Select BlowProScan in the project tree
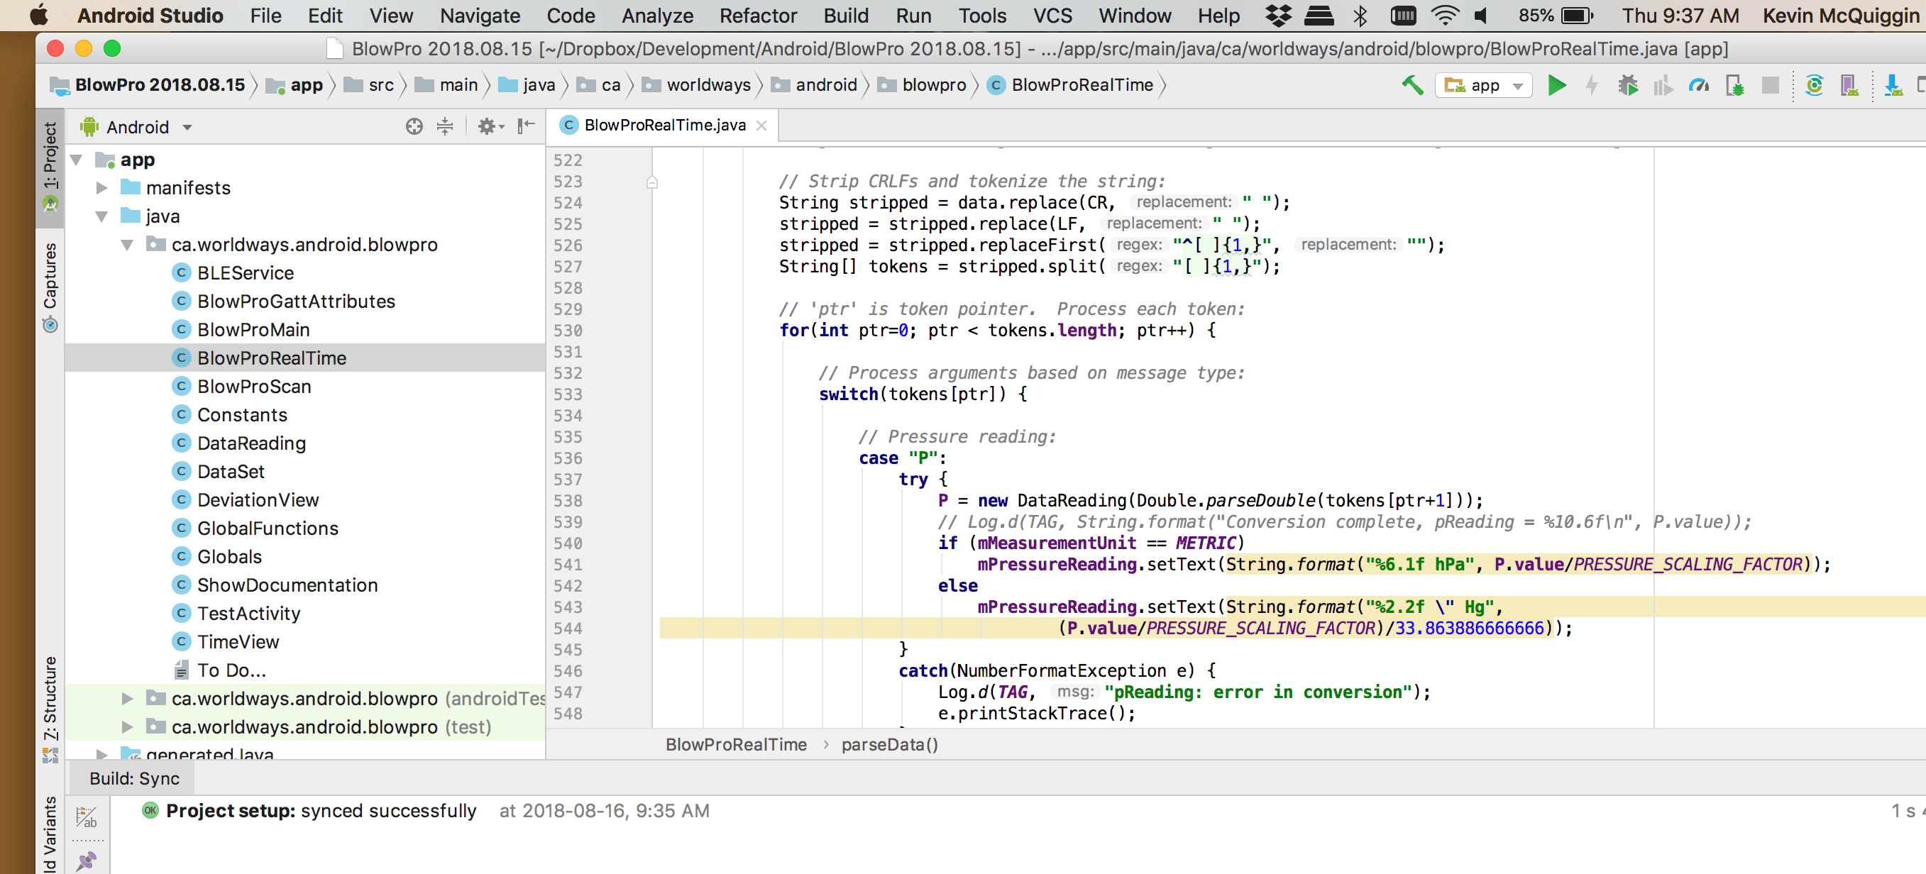Viewport: 1926px width, 874px height. [x=254, y=387]
